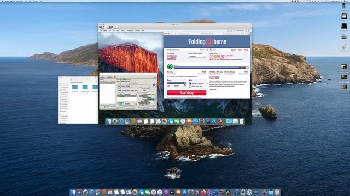Open Trash in the inner El Capitan Dock
Screen dimensions: 350x196
tap(241, 121)
